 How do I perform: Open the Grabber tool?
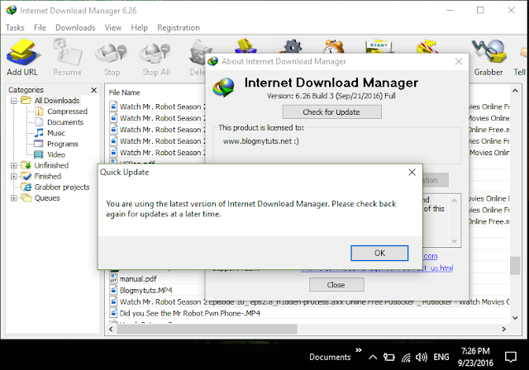click(x=488, y=57)
